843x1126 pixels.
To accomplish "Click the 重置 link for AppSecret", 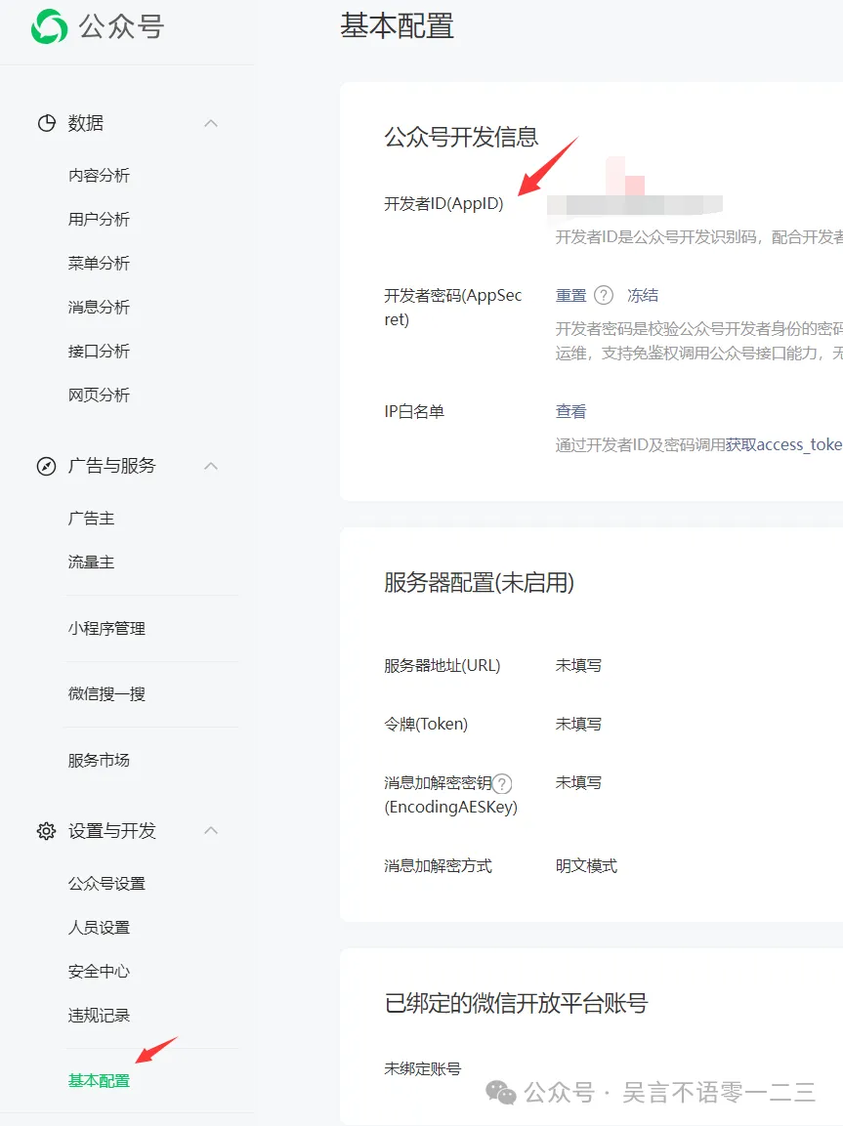I will [571, 295].
